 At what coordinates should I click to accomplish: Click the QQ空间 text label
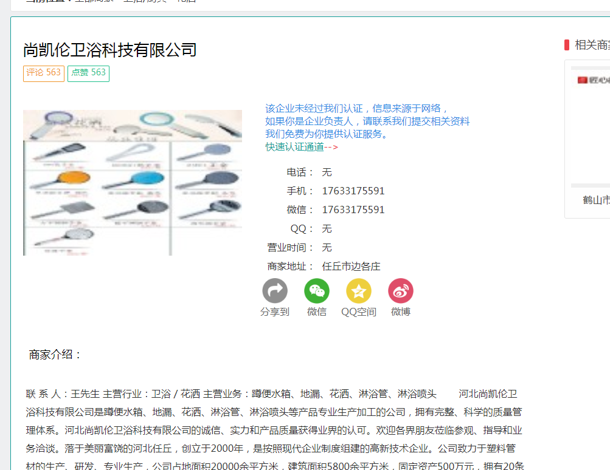[359, 312]
